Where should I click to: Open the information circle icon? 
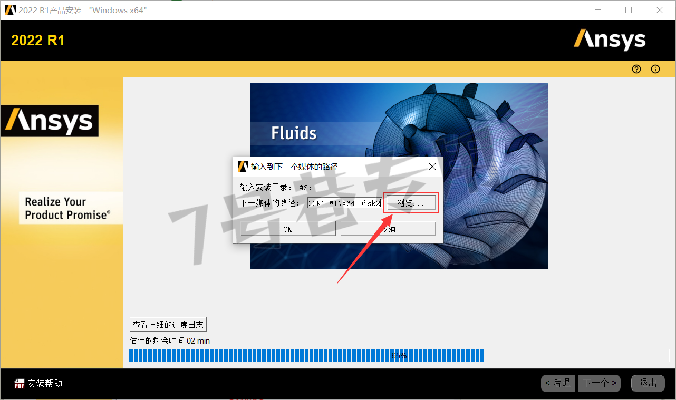point(655,69)
